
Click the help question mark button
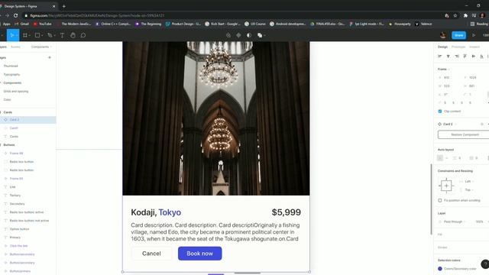(x=485, y=264)
